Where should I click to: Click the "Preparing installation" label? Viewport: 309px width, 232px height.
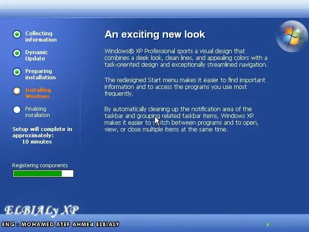(x=41, y=74)
